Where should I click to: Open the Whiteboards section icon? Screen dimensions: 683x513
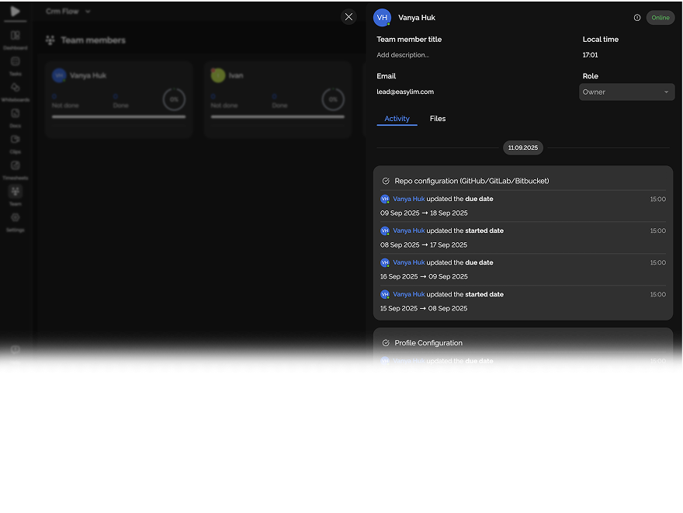pos(16,88)
